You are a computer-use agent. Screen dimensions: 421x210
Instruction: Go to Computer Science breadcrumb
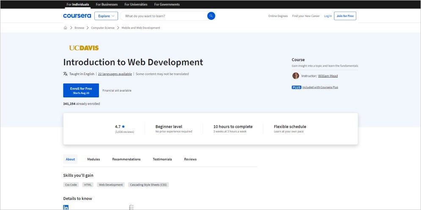(x=102, y=28)
